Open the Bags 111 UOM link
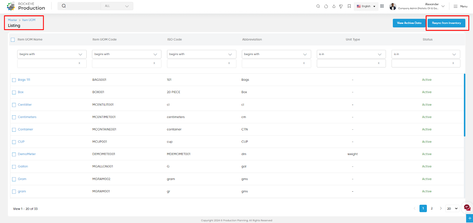Image resolution: width=473 pixels, height=223 pixels. click(24, 80)
